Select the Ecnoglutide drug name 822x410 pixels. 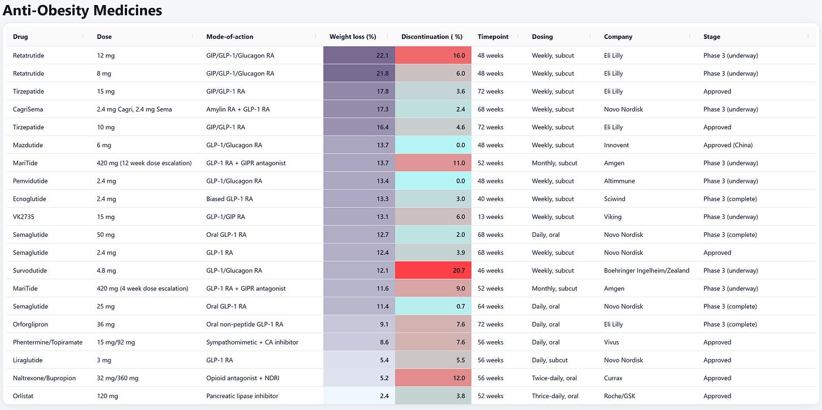tap(29, 199)
